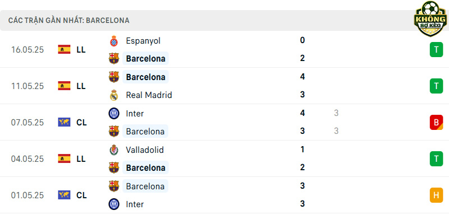
Task: Click Champions League world icon for 07.05.25
Action: (x=64, y=122)
